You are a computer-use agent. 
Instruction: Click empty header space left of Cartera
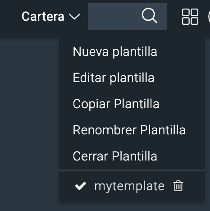pos(10,17)
